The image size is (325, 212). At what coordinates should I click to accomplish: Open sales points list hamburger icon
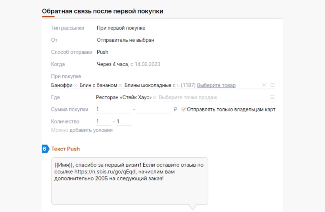(x=273, y=97)
